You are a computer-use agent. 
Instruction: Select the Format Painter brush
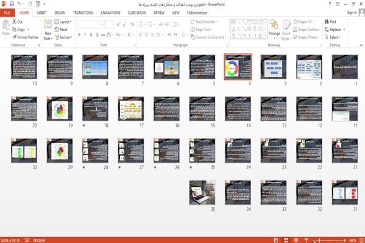coord(15,37)
